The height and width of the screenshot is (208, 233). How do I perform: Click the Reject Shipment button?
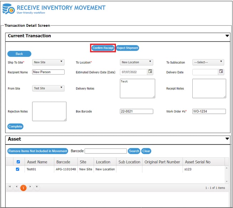click(127, 48)
